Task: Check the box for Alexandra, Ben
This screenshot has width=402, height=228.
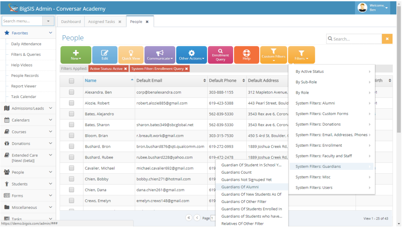Action: (x=71, y=92)
